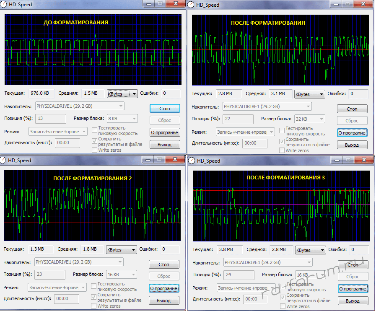
Task: Click title bar icon of 32 KB block window
Action: (191, 5)
